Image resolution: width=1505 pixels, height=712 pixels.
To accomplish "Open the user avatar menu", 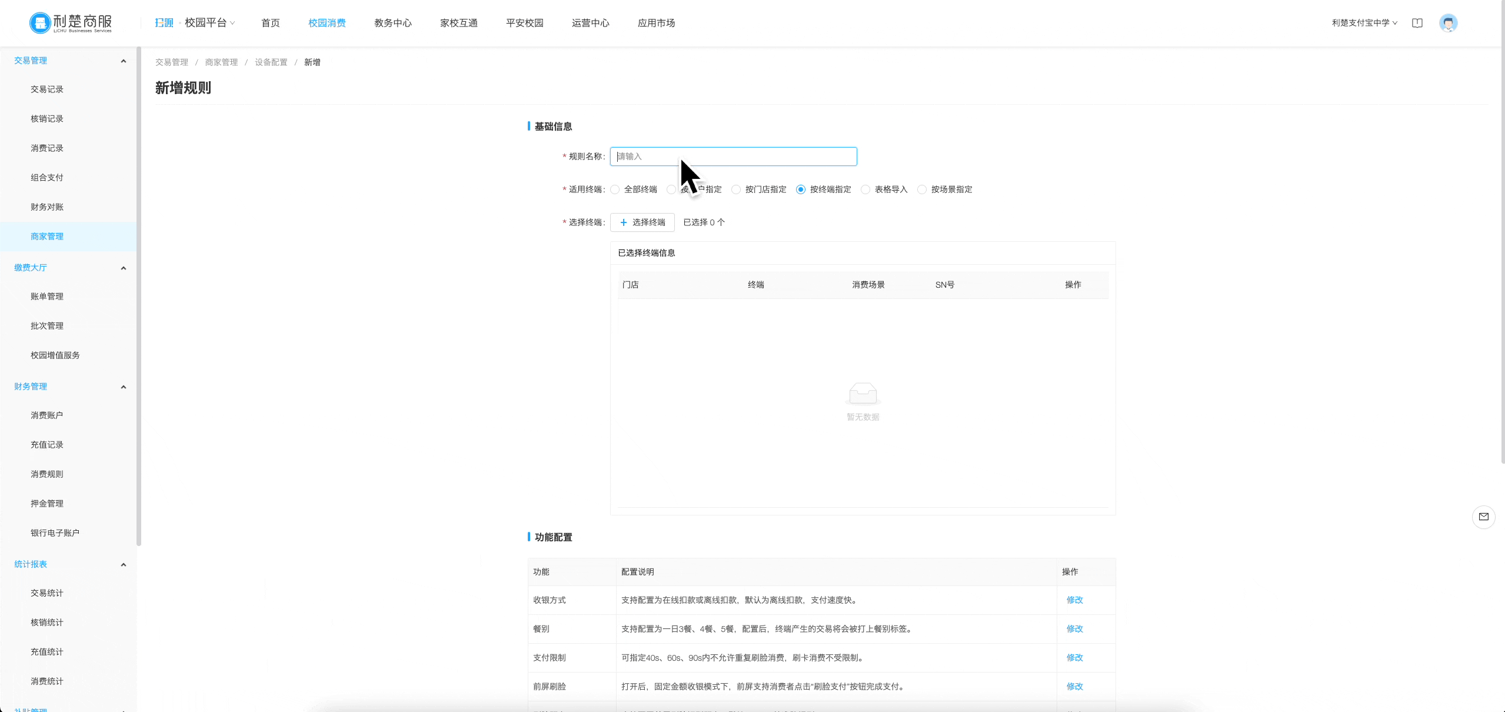I will (1448, 23).
